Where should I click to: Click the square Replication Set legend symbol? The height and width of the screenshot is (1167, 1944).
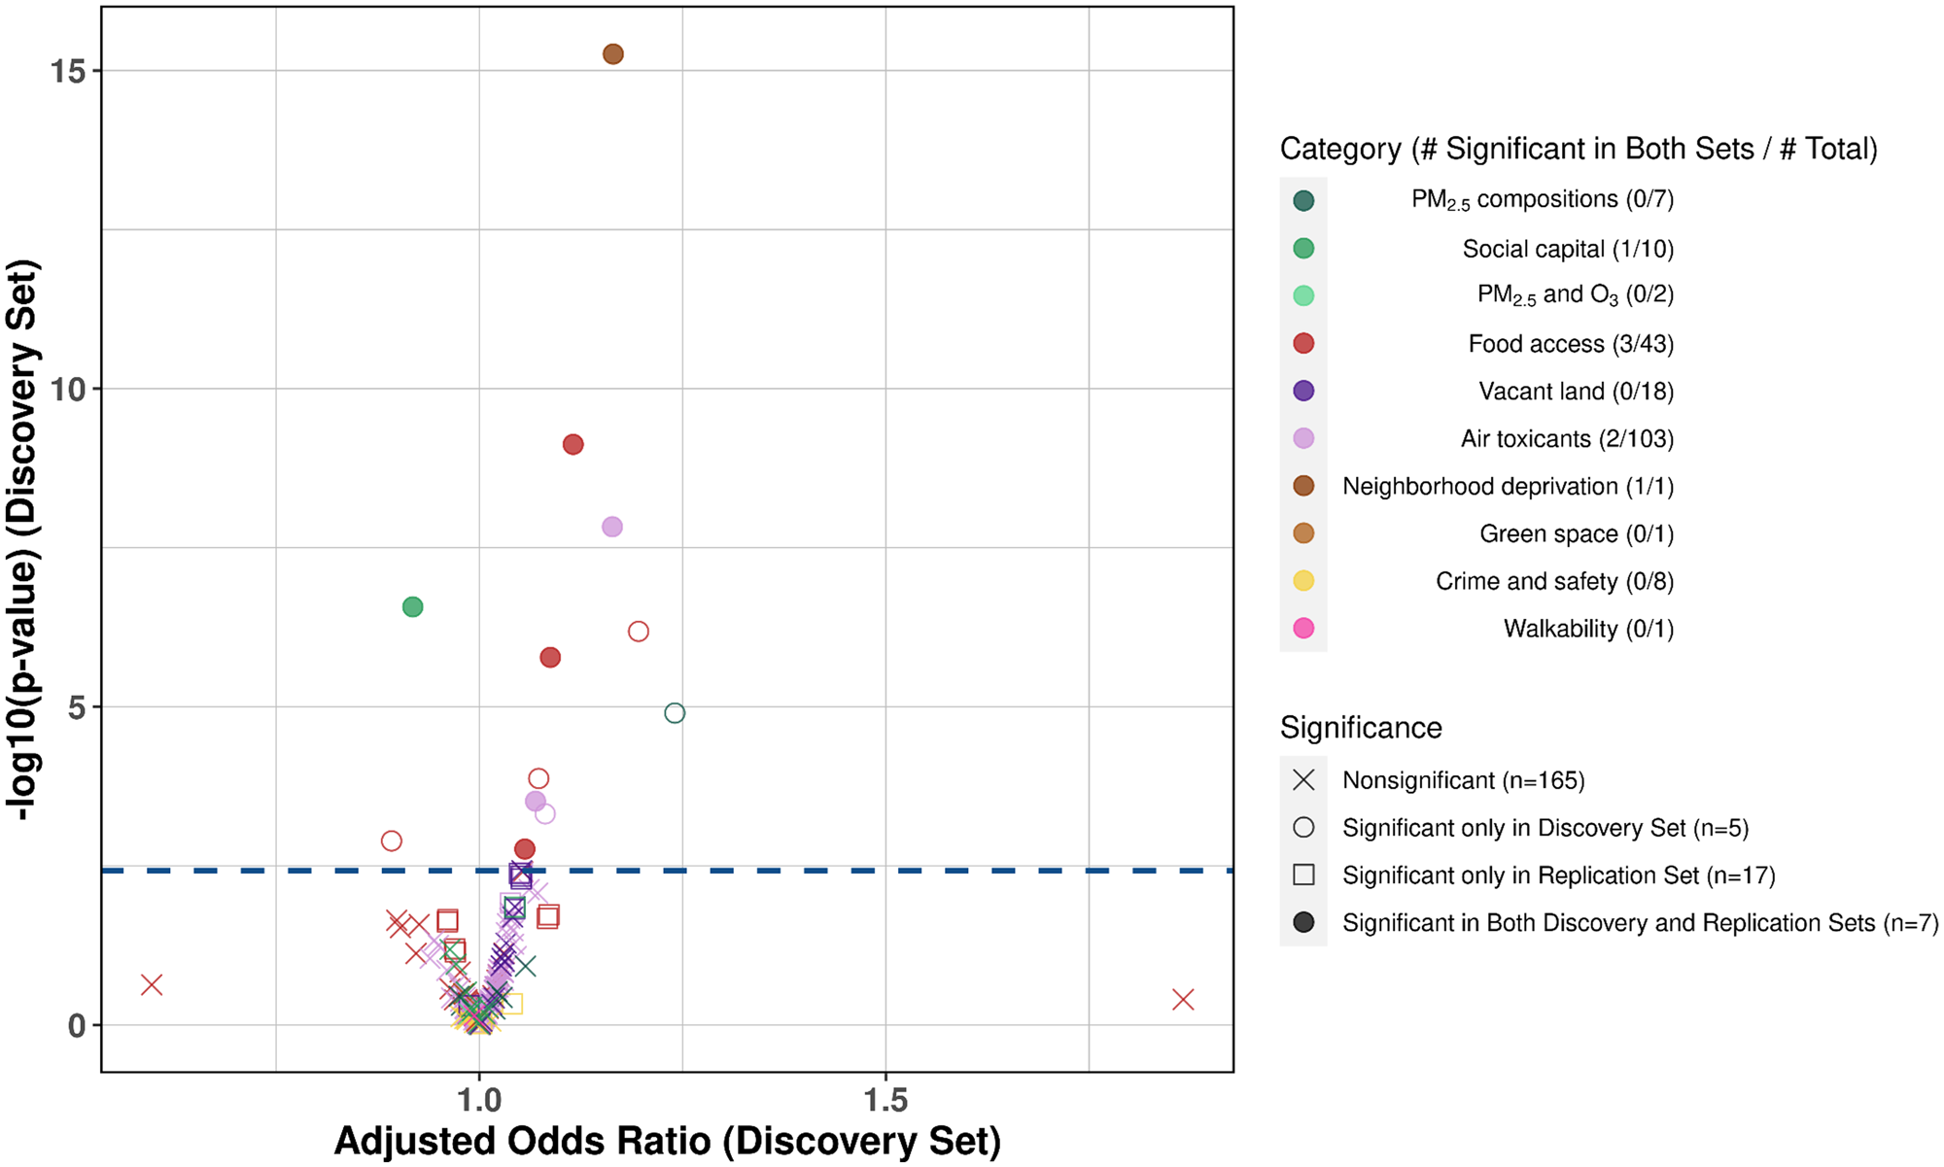pos(1303,875)
